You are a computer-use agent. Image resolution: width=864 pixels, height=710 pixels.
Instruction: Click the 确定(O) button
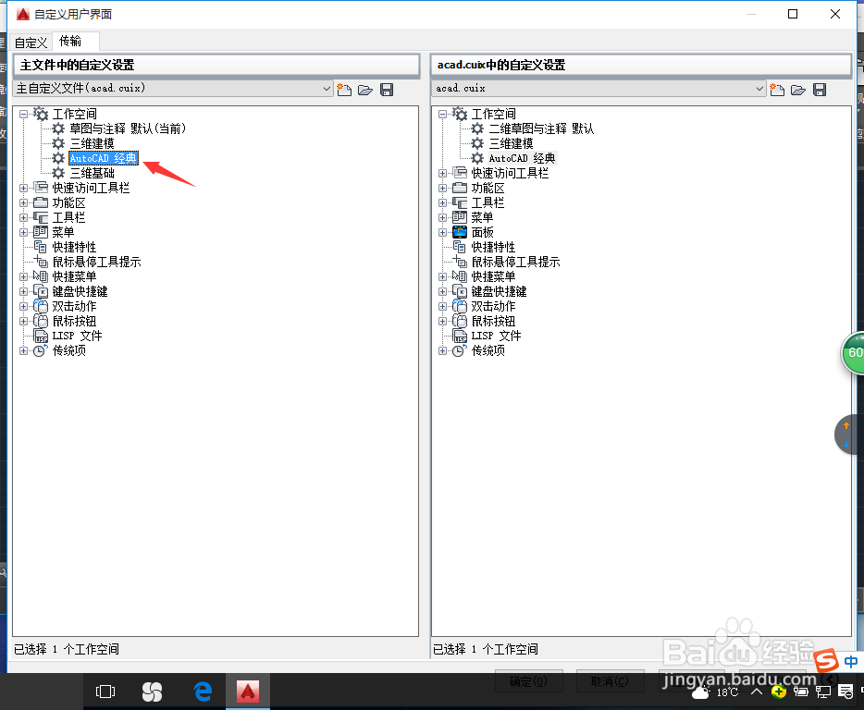coord(529,681)
